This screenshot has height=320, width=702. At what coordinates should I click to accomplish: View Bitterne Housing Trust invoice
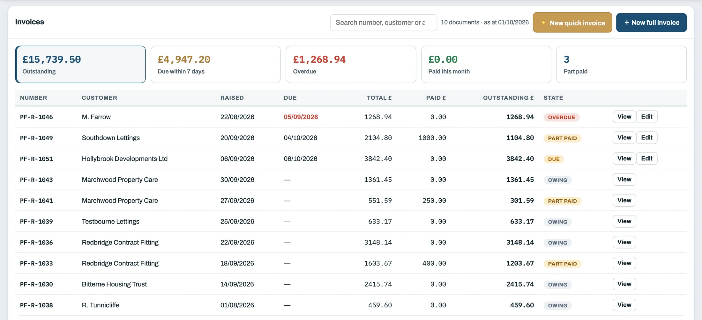[624, 284]
